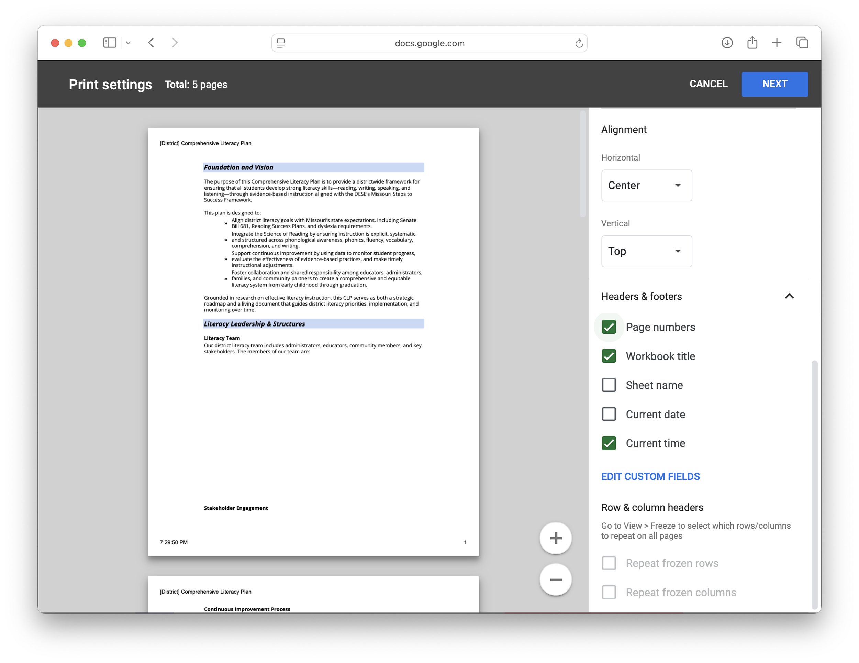Open a new tab with plus icon
Image resolution: width=859 pixels, height=663 pixels.
coord(777,43)
